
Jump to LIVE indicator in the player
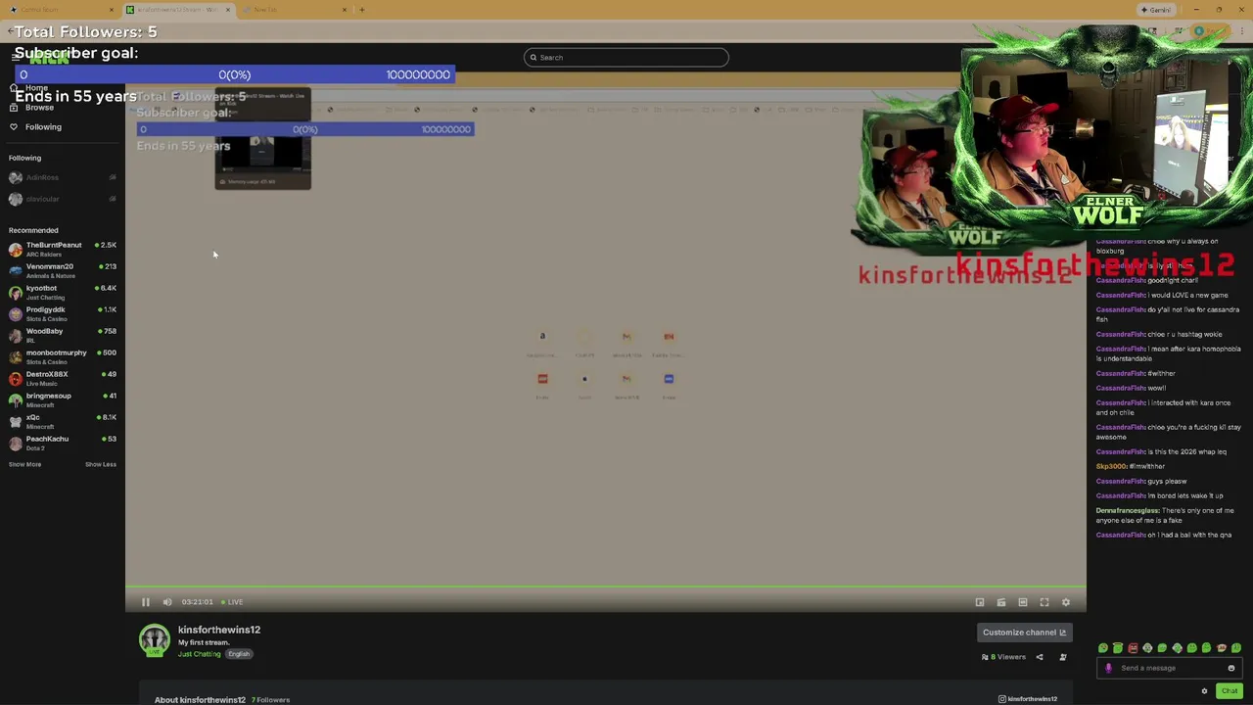point(232,602)
